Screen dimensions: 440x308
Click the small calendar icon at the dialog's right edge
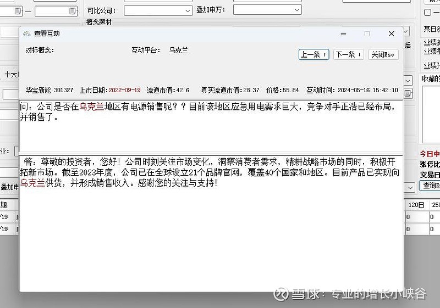(x=408, y=93)
